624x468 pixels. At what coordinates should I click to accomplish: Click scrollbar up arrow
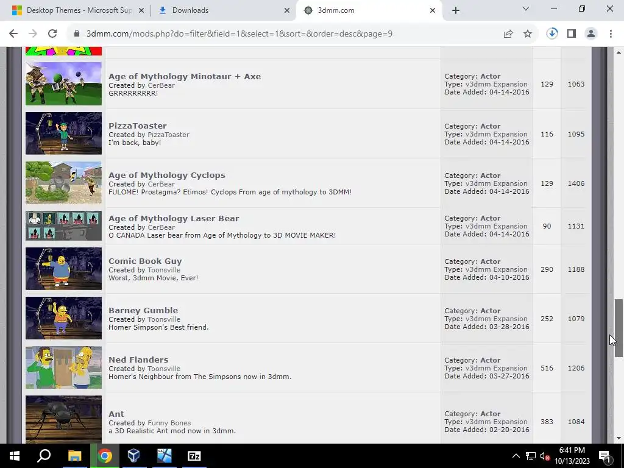619,52
